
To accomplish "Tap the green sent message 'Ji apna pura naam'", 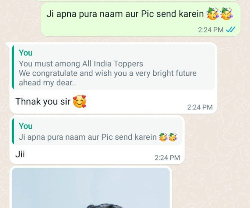I will coord(140,20).
